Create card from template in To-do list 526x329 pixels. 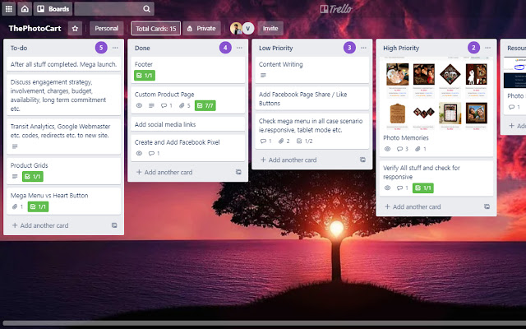coord(114,225)
